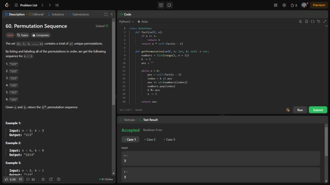Go to previous problem arrow
330x185 pixels.
click(42, 5)
